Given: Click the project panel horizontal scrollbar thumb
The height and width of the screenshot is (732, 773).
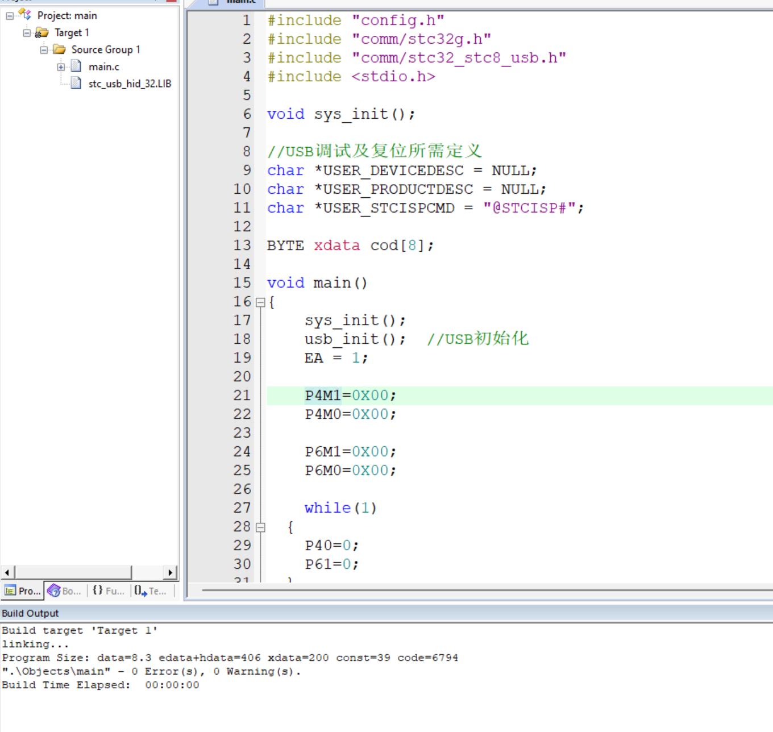Looking at the screenshot, I should (x=73, y=572).
